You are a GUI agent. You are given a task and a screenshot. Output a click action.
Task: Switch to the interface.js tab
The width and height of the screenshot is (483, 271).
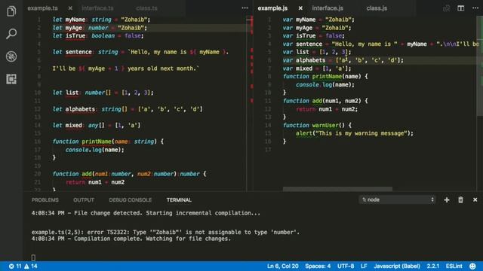click(328, 8)
